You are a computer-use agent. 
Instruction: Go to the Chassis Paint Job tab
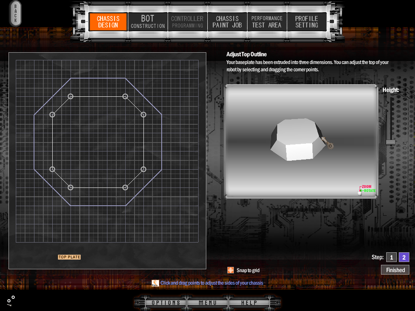pyautogui.click(x=227, y=22)
